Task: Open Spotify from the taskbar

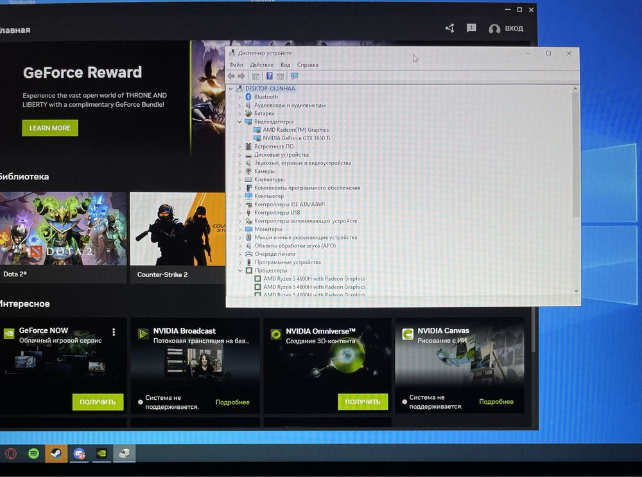Action: coord(33,453)
